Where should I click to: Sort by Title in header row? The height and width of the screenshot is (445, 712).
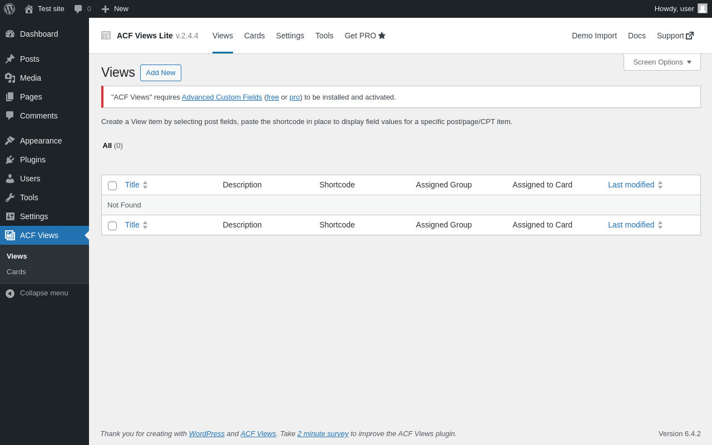(132, 185)
